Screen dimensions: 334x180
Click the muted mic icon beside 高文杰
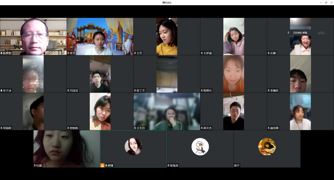coord(202,128)
